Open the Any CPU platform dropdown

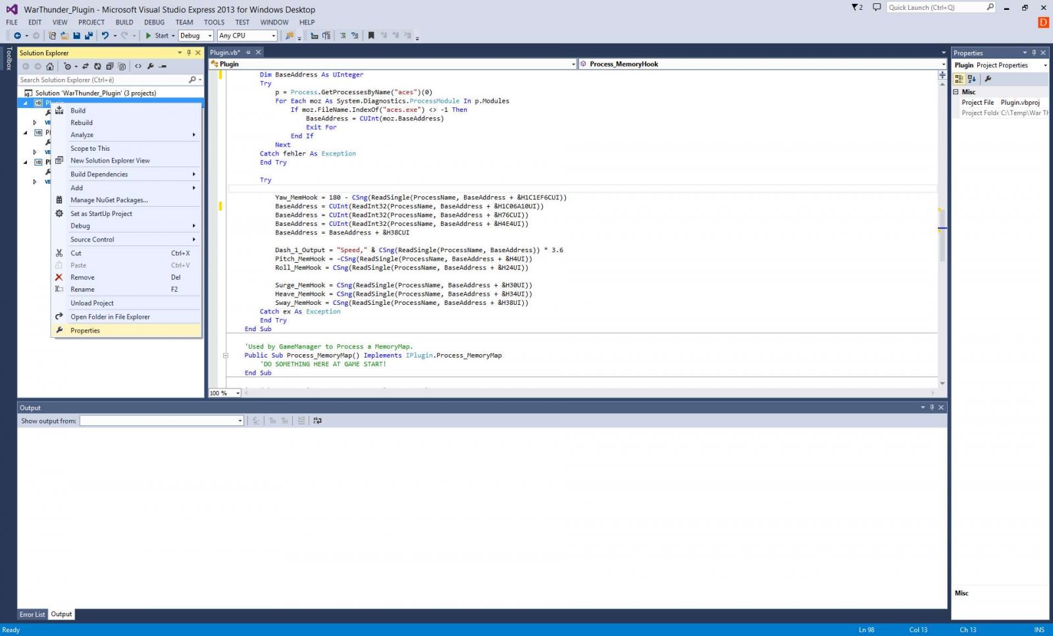[247, 36]
